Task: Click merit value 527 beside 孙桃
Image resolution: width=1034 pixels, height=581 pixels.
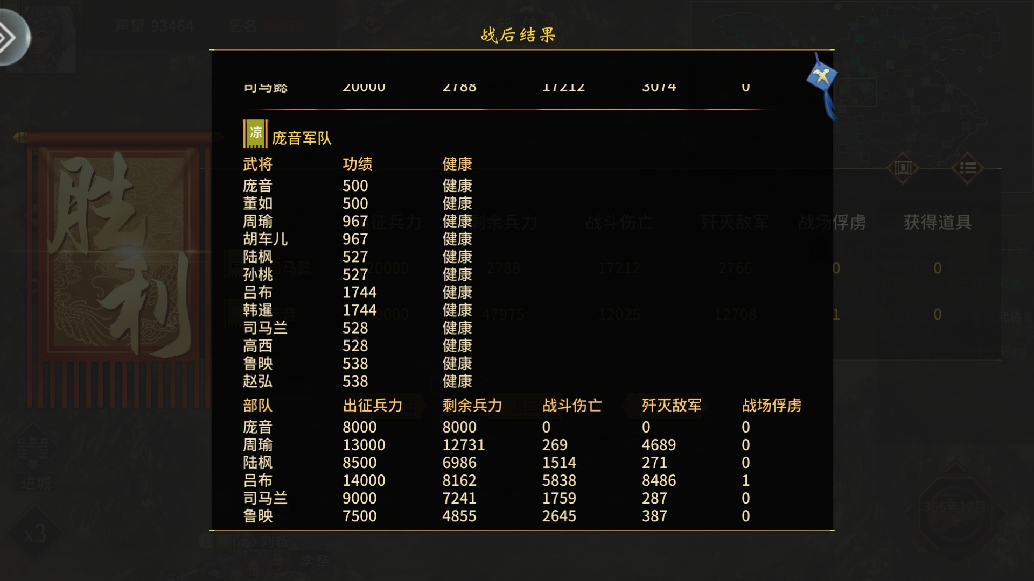Action: tap(355, 274)
